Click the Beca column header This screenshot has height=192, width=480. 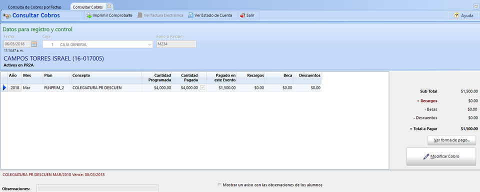tap(279, 78)
